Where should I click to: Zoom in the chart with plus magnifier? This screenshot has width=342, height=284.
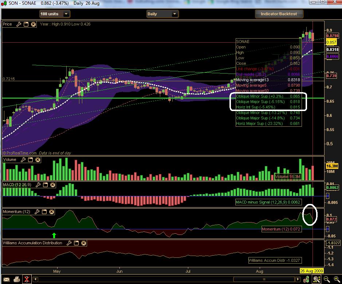(337, 279)
